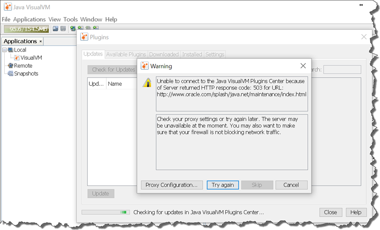
Task: Click the disabled Update button
Action: click(x=101, y=193)
